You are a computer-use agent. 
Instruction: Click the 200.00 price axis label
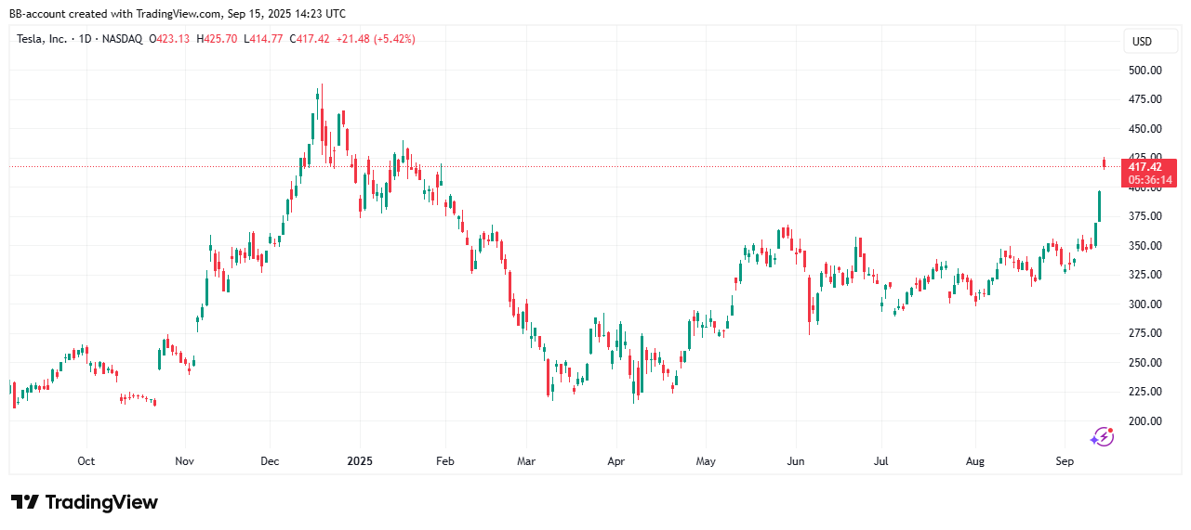point(1146,421)
